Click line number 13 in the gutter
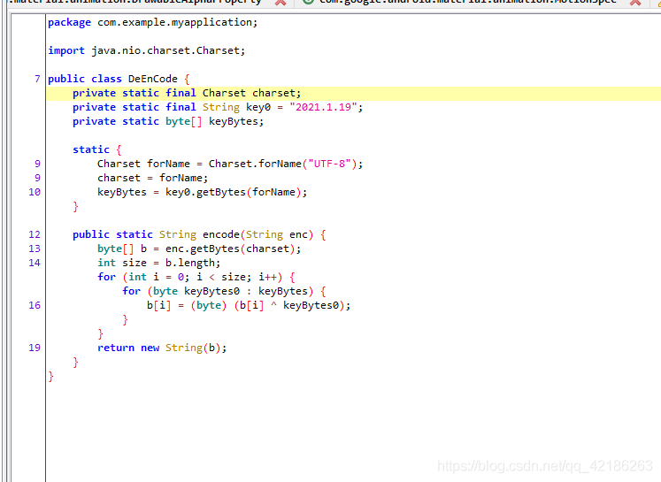The height and width of the screenshot is (482, 661). click(x=35, y=249)
